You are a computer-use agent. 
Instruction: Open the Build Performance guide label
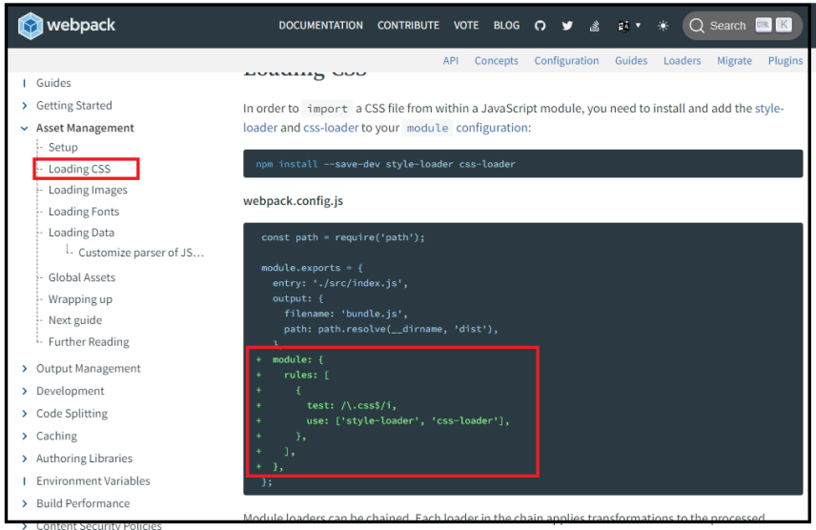83,503
